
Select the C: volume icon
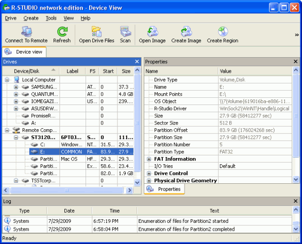tap(35, 145)
